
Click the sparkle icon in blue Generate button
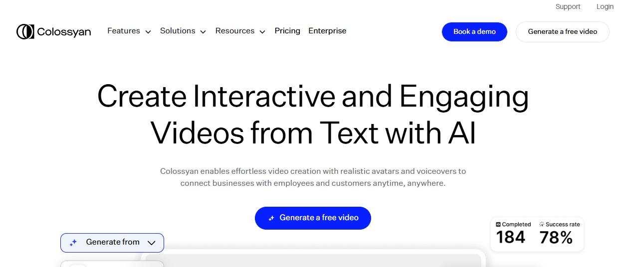click(x=271, y=218)
